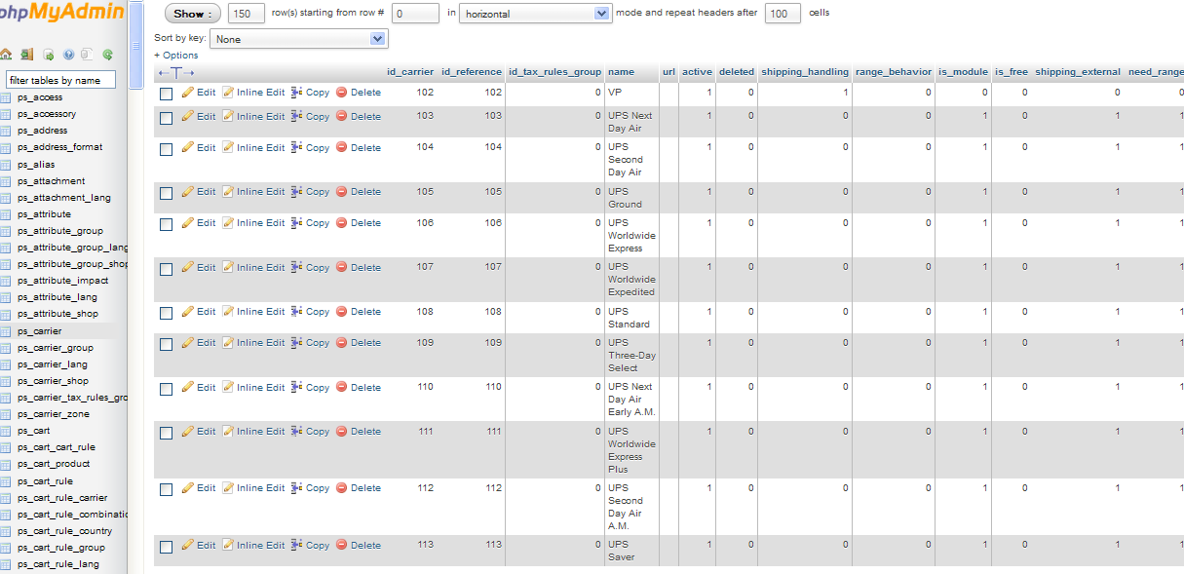
Task: Reload navigation frame green arrow icon
Action: [x=108, y=55]
